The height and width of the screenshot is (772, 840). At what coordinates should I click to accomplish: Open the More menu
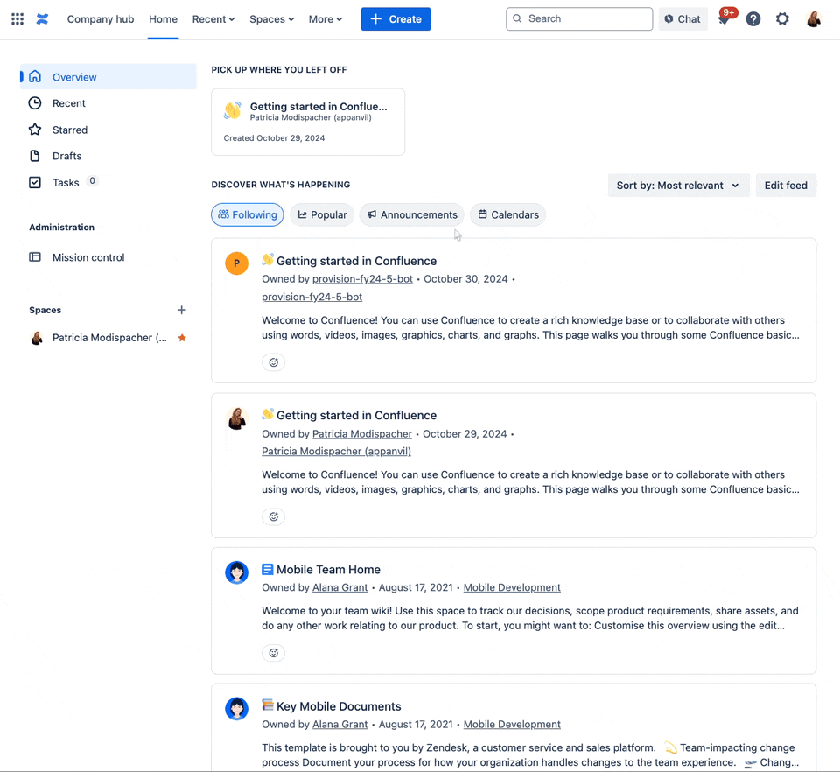point(325,18)
